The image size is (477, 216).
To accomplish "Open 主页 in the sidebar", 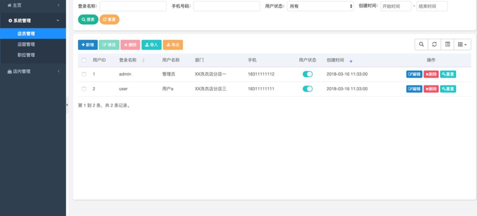I will pos(33,5).
